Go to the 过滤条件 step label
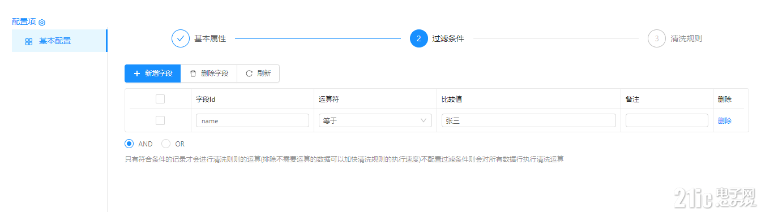Image resolution: width=761 pixels, height=212 pixels. pos(448,39)
